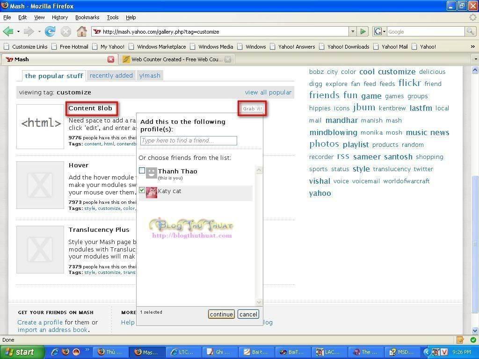Click the page scrollbar down arrow
This screenshot has height=359, width=479.
pos(475,330)
